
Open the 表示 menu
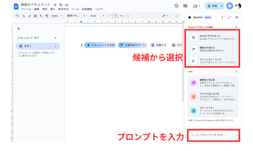pos(45,9)
